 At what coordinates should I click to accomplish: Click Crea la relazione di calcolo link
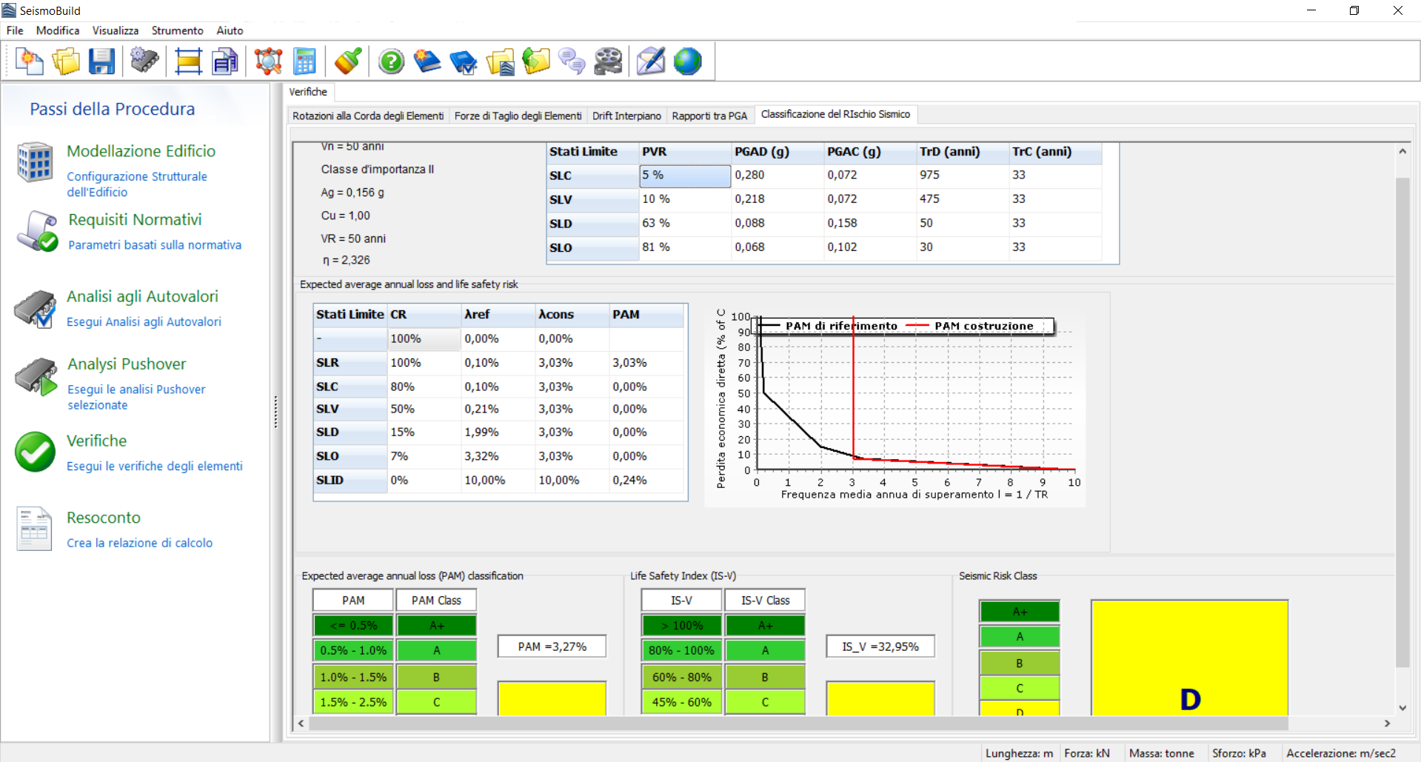139,543
